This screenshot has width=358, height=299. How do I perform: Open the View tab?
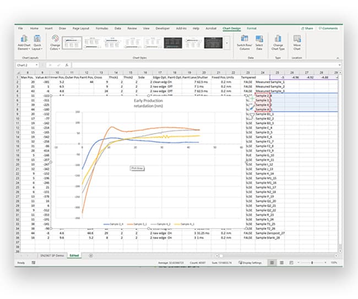[x=146, y=28]
